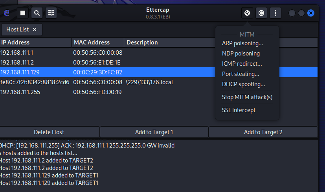
Task: Click Stop MITM attack(s)
Action: click(x=247, y=97)
